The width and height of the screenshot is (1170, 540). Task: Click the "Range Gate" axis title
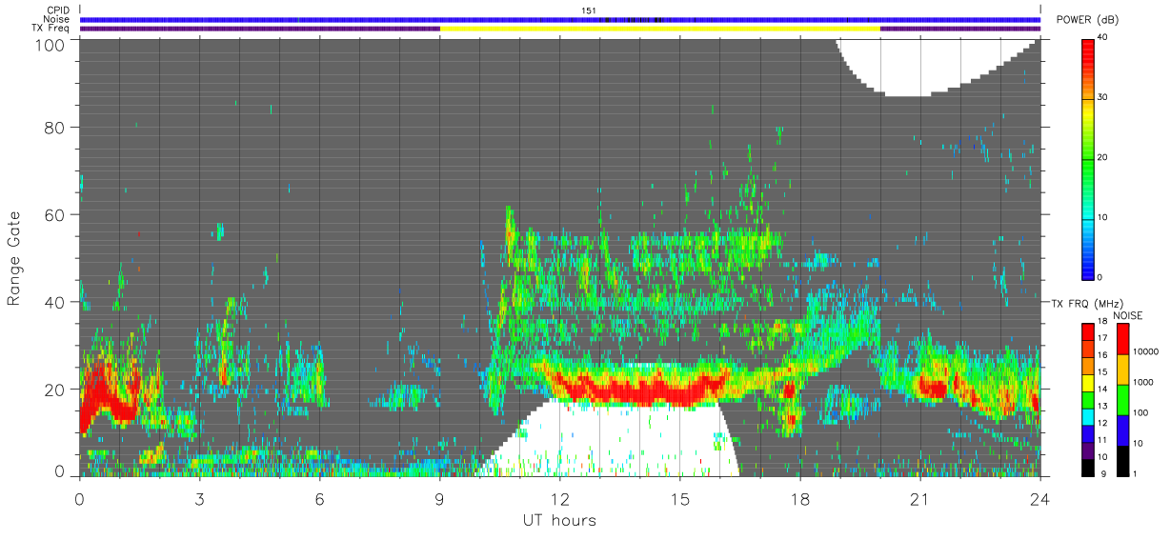14,258
